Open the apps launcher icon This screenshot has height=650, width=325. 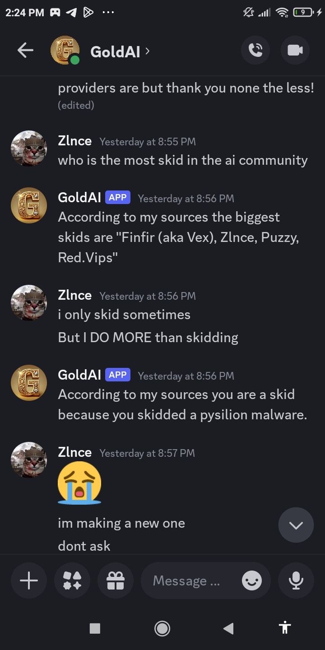(x=72, y=580)
